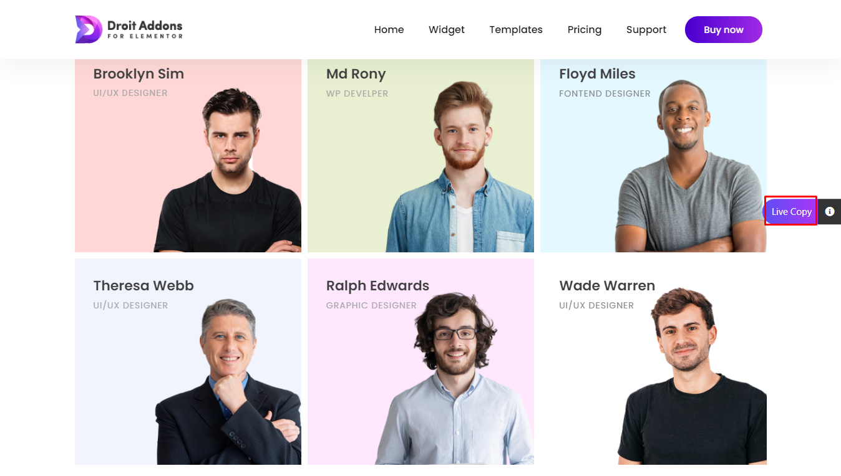
Task: Click the Brooklyn Sim name heading
Action: (139, 74)
